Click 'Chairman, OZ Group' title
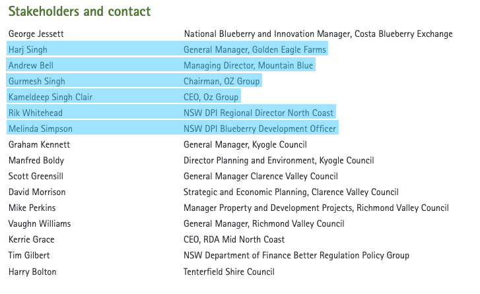This screenshot has height=294, width=480. click(x=221, y=81)
